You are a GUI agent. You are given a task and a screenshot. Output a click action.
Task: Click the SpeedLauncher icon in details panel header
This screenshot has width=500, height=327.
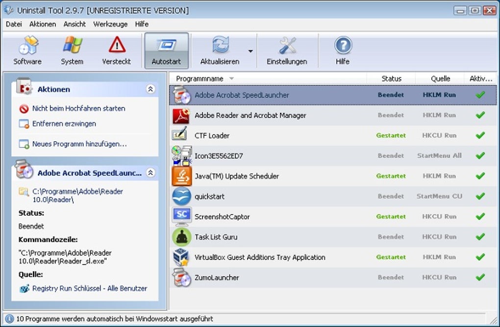(x=24, y=170)
